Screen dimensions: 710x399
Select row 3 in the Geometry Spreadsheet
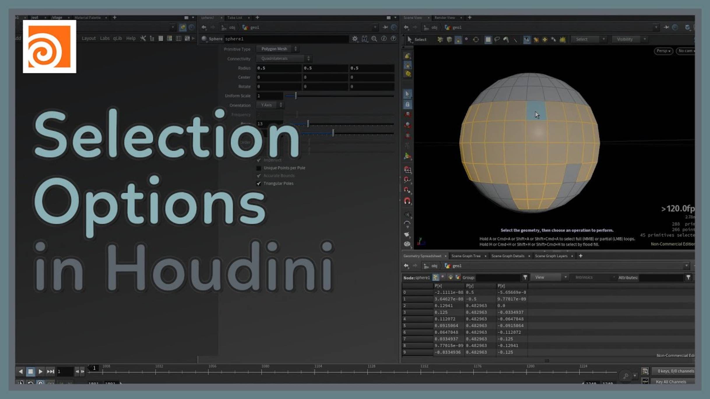[x=417, y=312]
